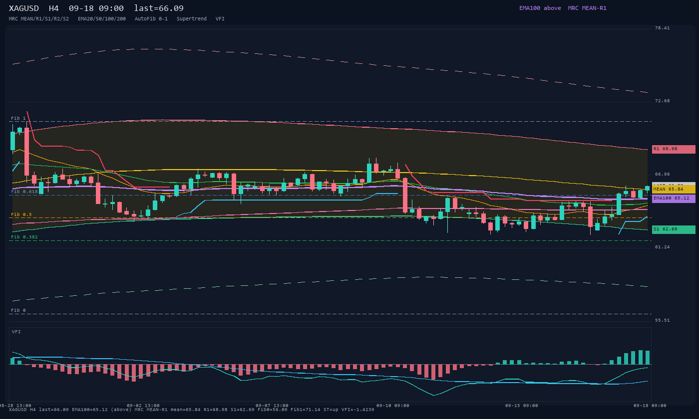Select the H4 timeframe label in the title
This screenshot has height=419, width=699.
coord(54,8)
